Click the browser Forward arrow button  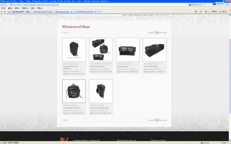pos(5,5)
